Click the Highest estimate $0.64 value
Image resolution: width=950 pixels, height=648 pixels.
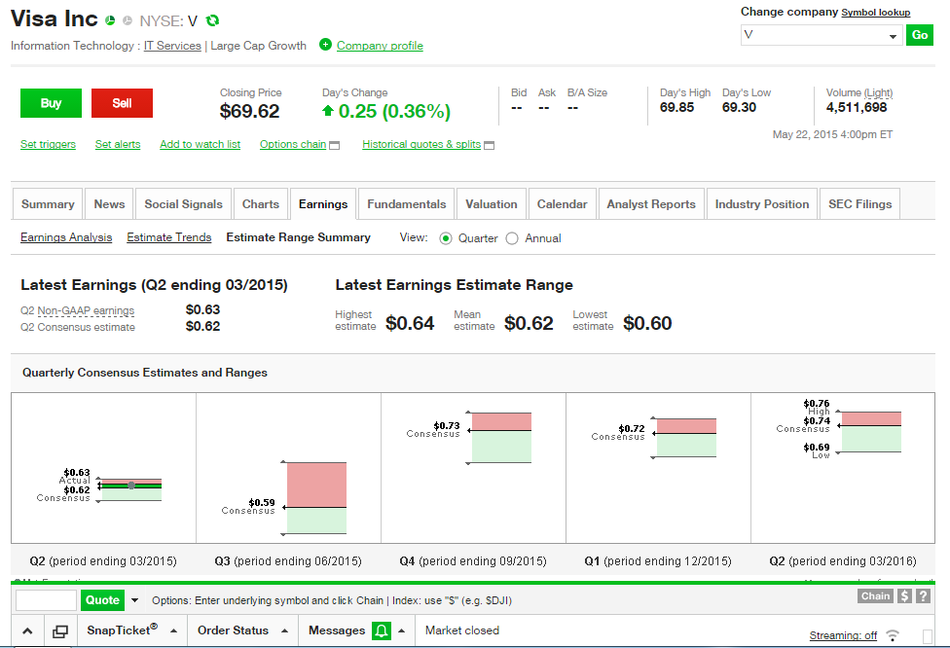click(x=410, y=323)
